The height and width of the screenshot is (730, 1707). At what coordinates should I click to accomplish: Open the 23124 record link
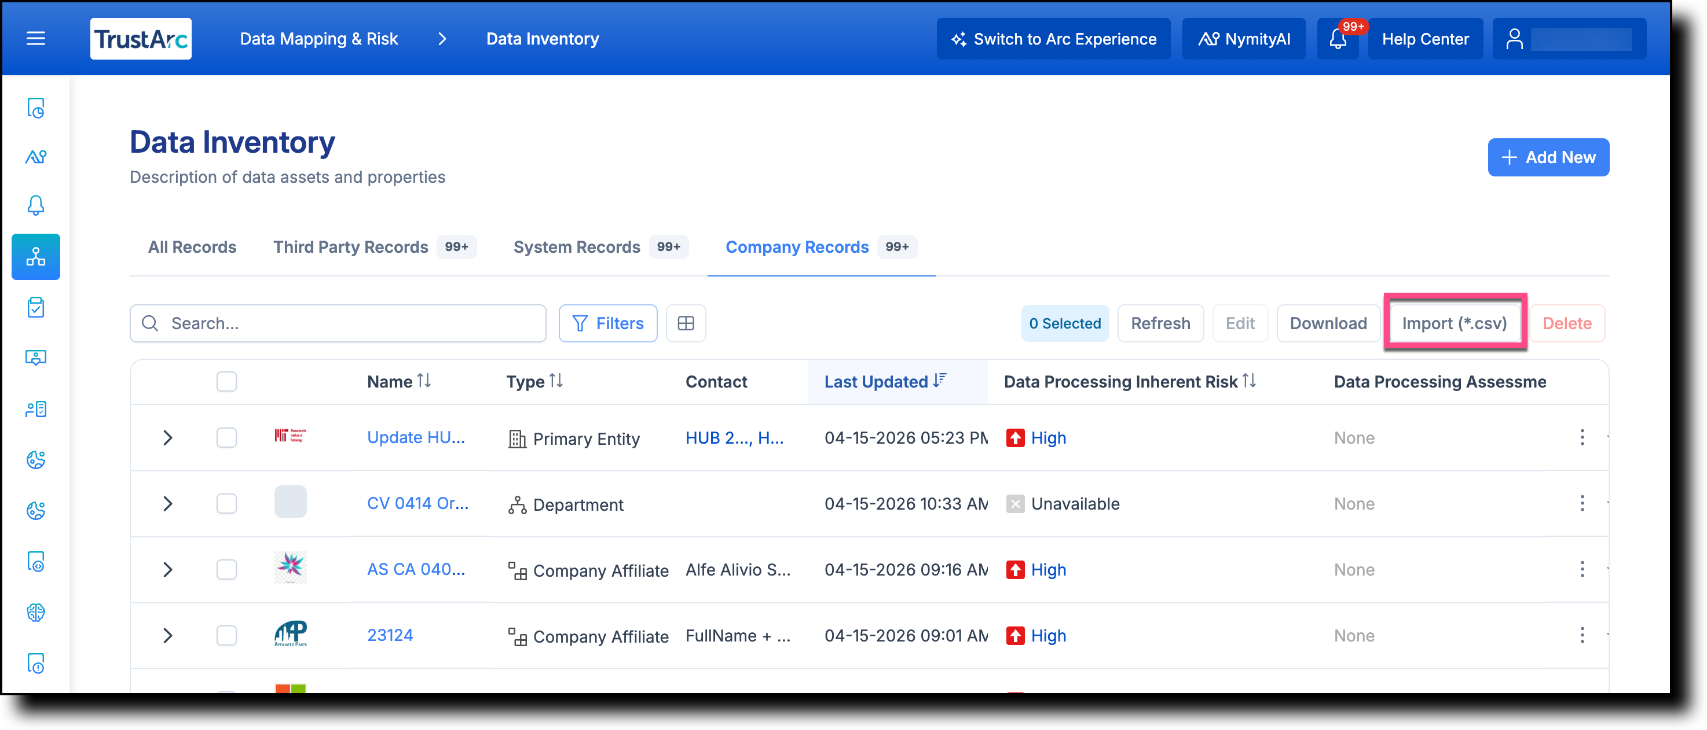pos(390,635)
